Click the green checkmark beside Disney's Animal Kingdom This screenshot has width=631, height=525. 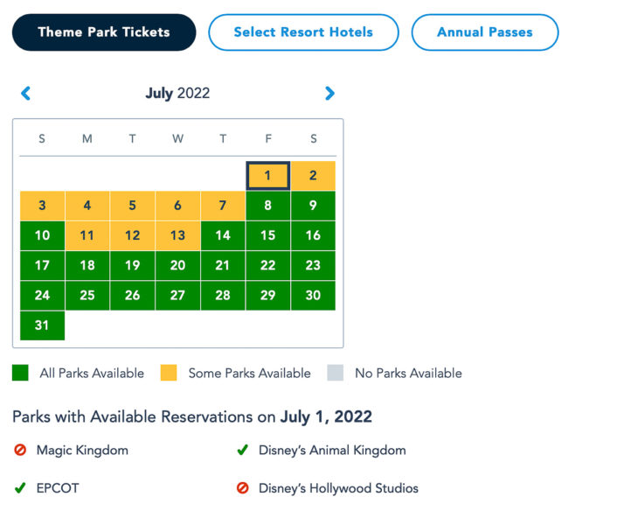pos(243,450)
